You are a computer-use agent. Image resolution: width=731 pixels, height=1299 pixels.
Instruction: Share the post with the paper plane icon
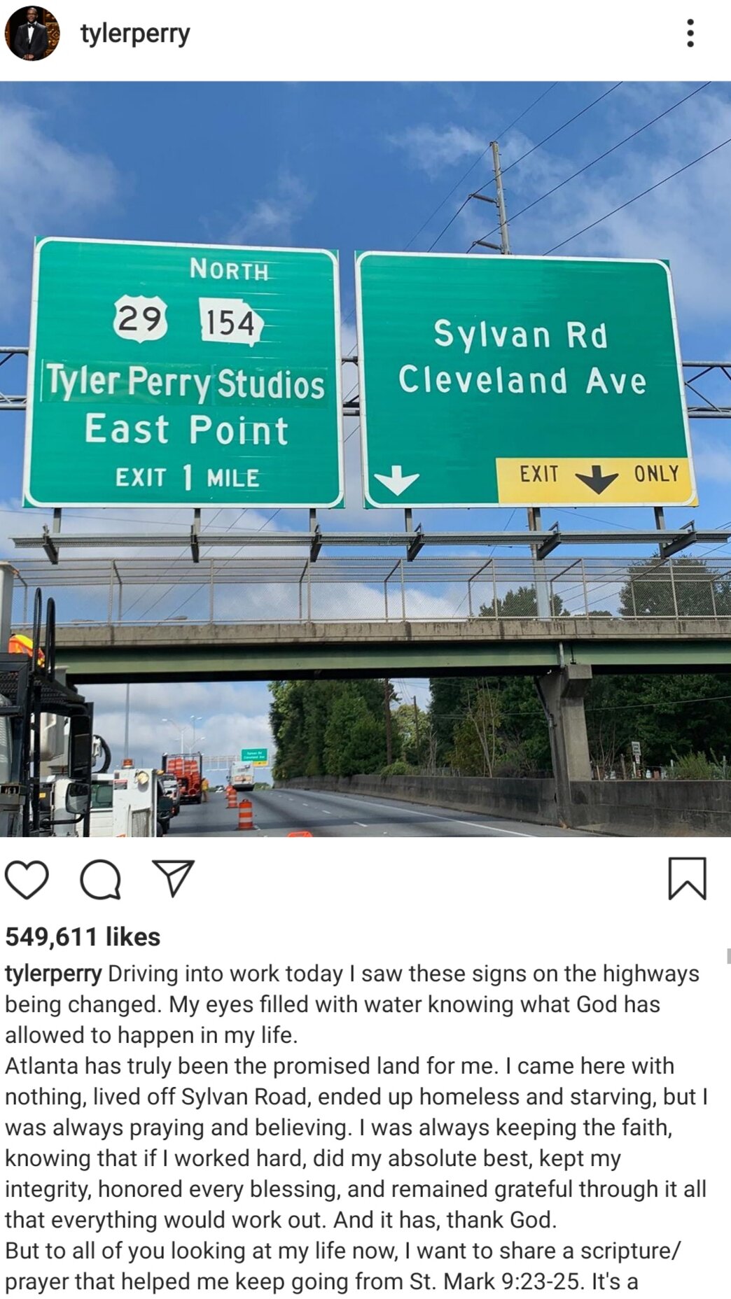point(173,878)
